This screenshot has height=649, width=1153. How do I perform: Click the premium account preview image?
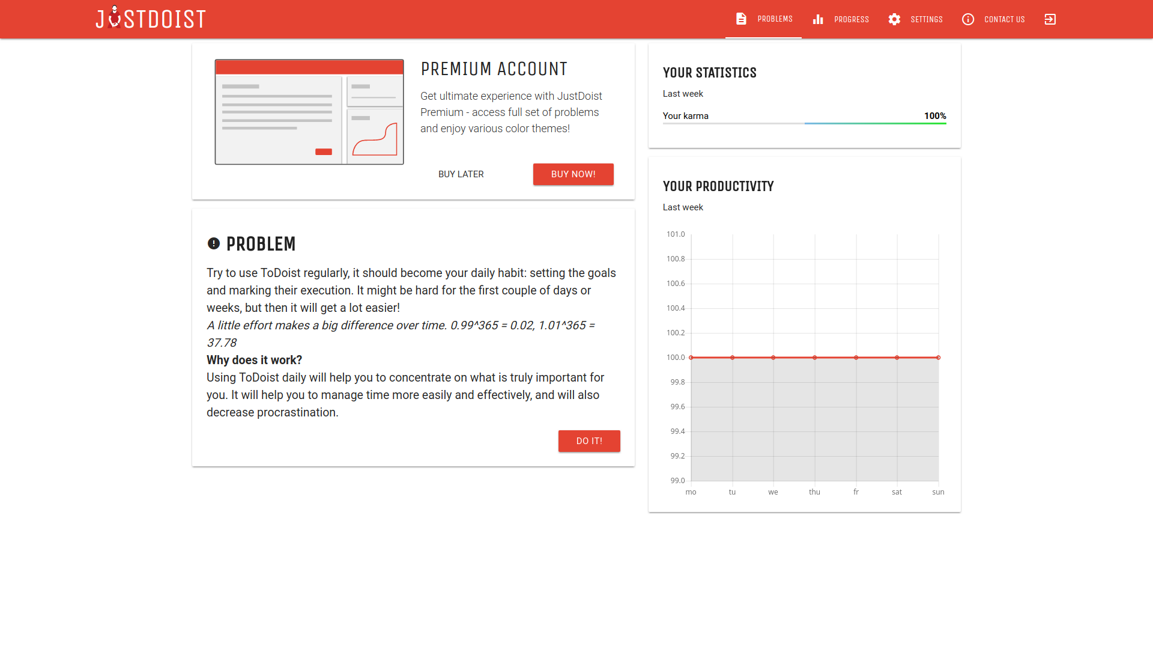[309, 112]
